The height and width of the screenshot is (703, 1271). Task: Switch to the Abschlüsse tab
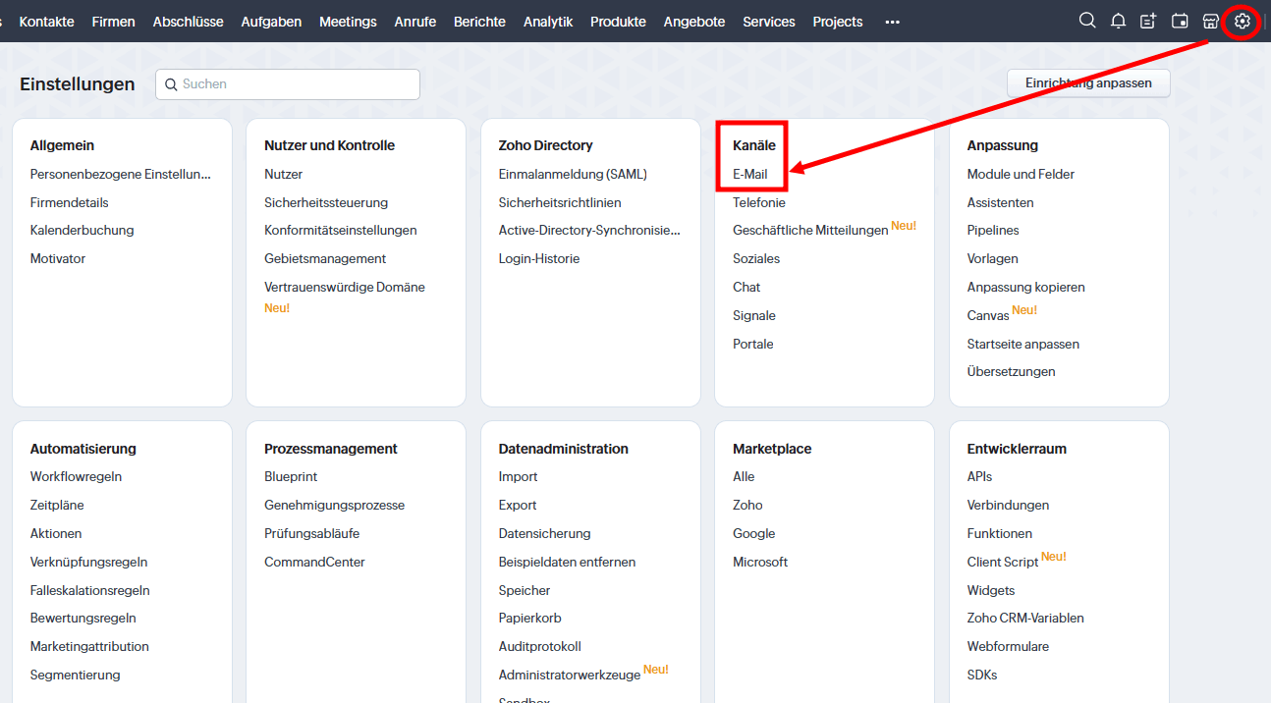(x=189, y=22)
